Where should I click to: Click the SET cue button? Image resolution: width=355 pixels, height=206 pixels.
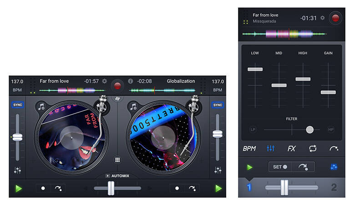[280, 167]
